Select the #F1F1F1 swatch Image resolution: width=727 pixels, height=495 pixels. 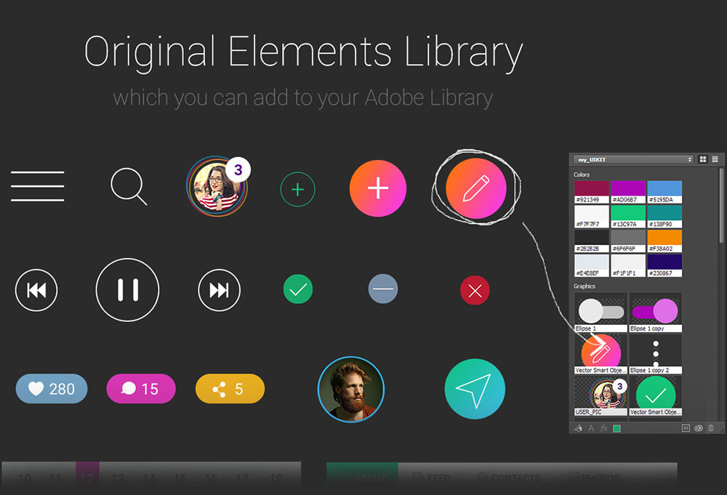click(628, 265)
